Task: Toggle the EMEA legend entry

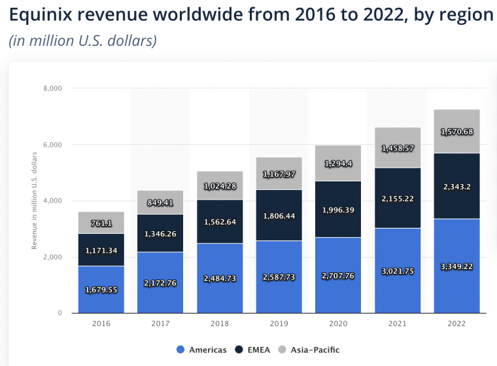Action: point(252,350)
